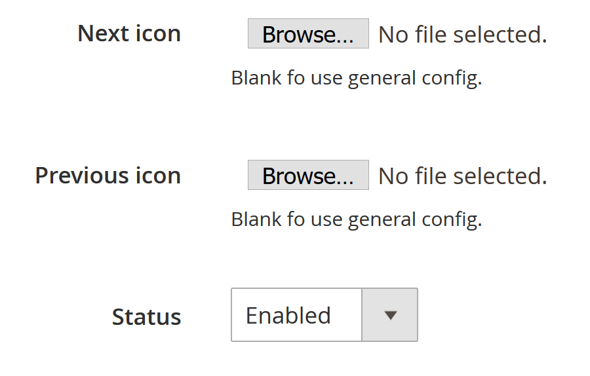Click the Status dropdown arrow

pyautogui.click(x=390, y=315)
